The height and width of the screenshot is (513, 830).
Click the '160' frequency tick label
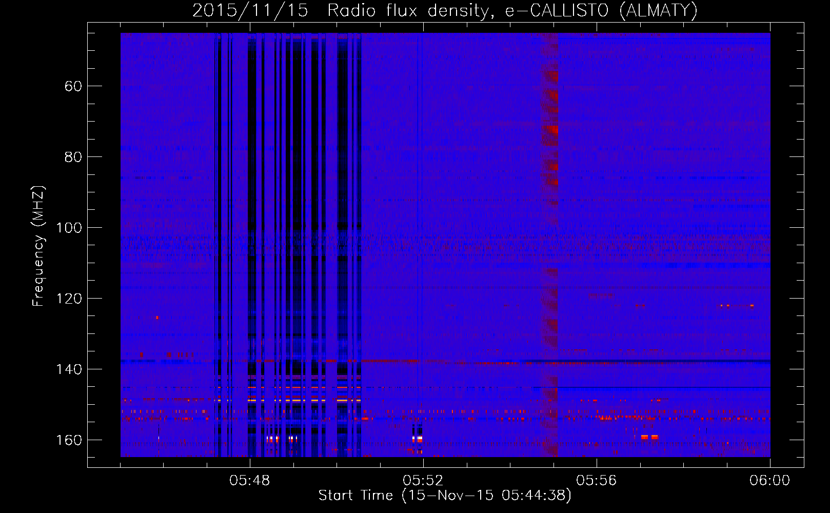coord(69,440)
